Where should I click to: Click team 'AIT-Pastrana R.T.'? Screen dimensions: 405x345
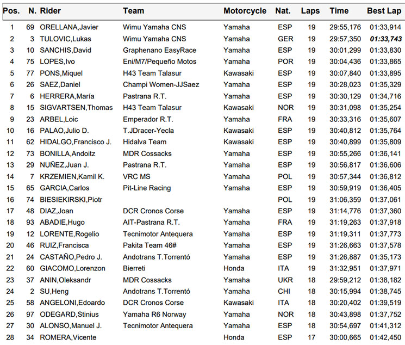point(151,223)
